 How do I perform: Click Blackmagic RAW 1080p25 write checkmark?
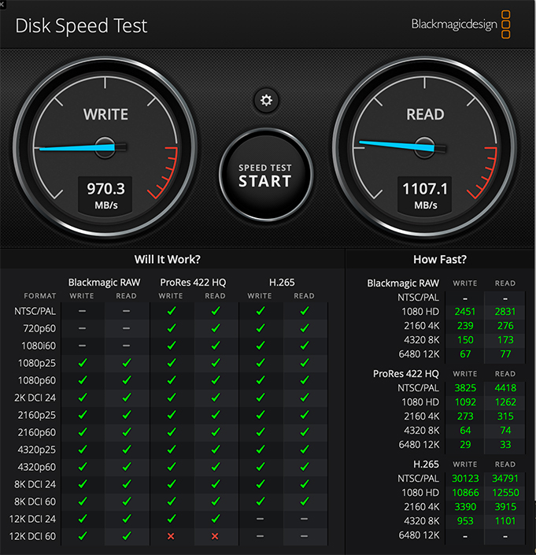[82, 363]
